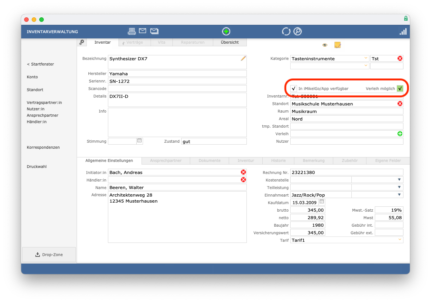Select Allgemeine Einstellungen tab
The height and width of the screenshot is (302, 431).
coord(109,161)
